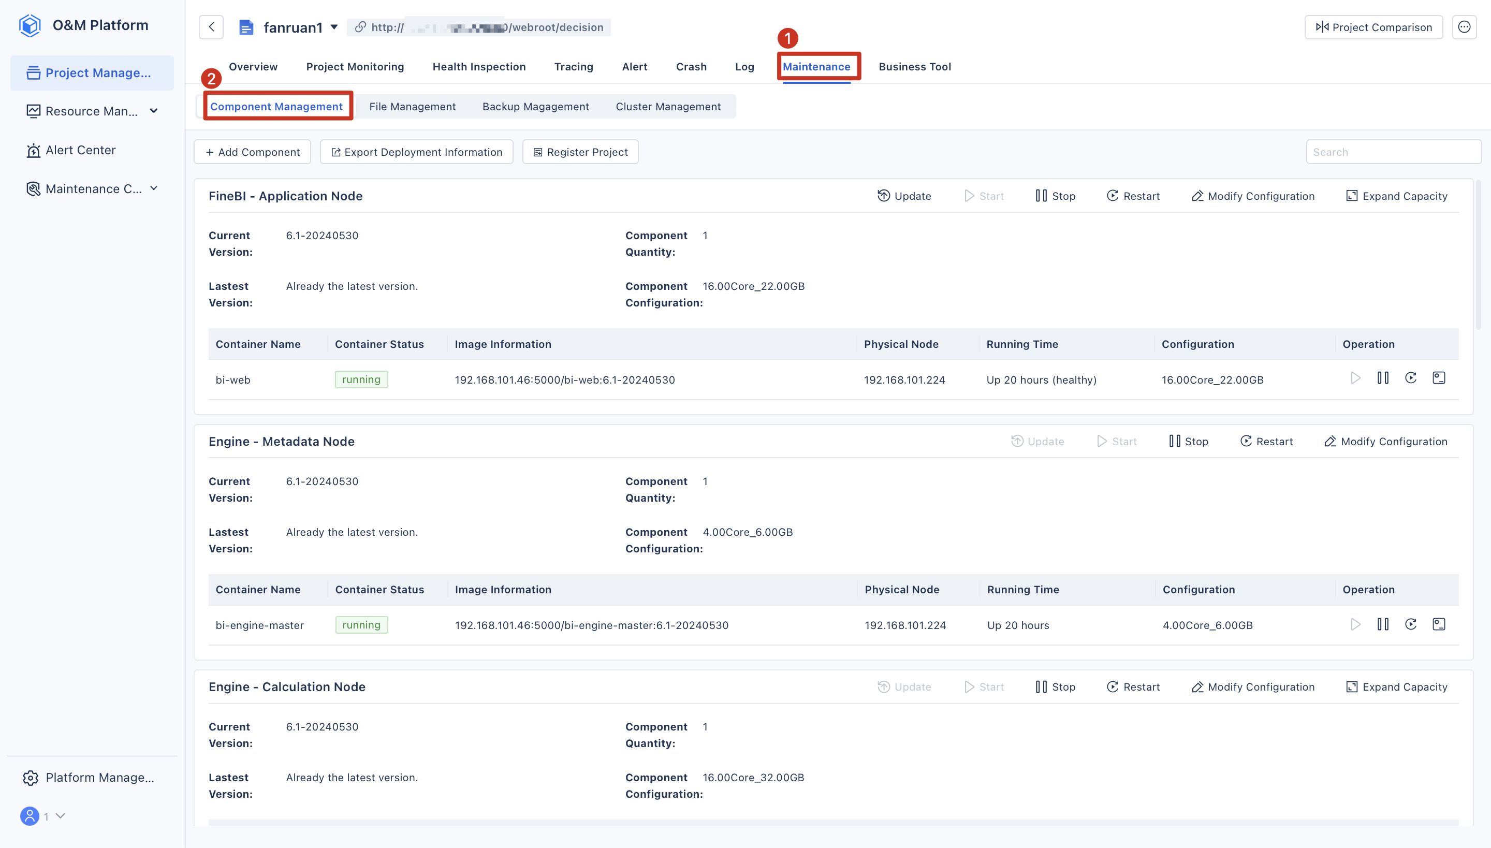Pause the bi-web container
This screenshot has height=848, width=1491.
[x=1383, y=378]
